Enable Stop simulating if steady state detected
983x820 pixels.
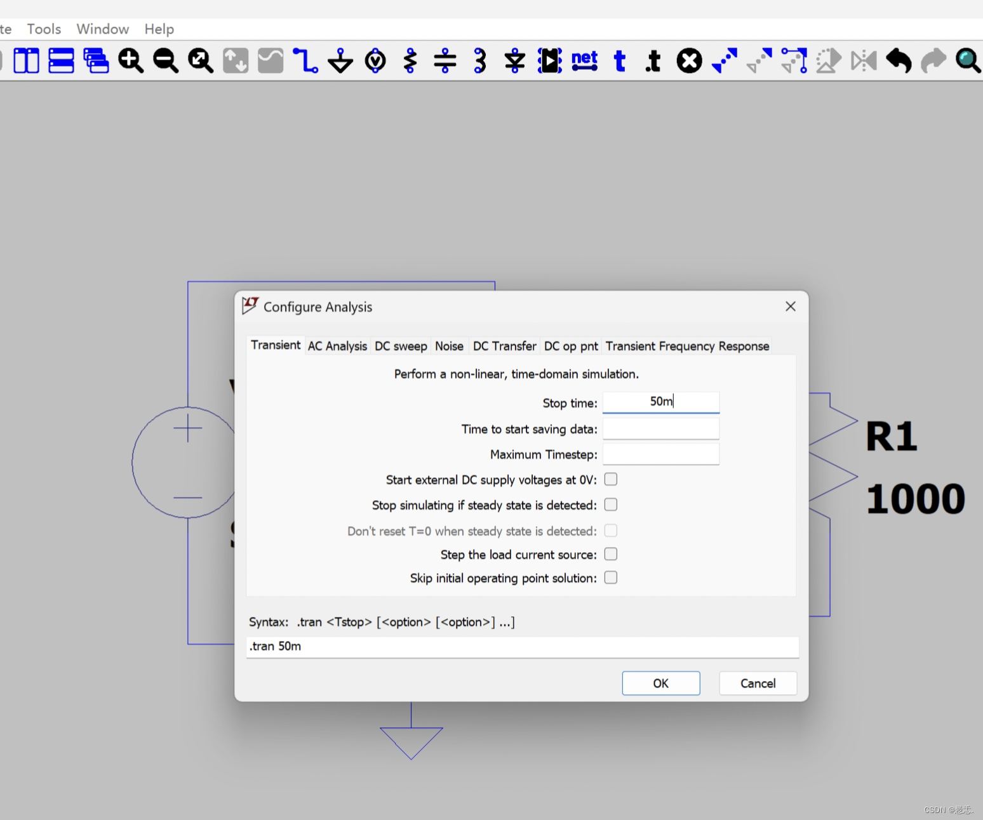click(x=611, y=505)
